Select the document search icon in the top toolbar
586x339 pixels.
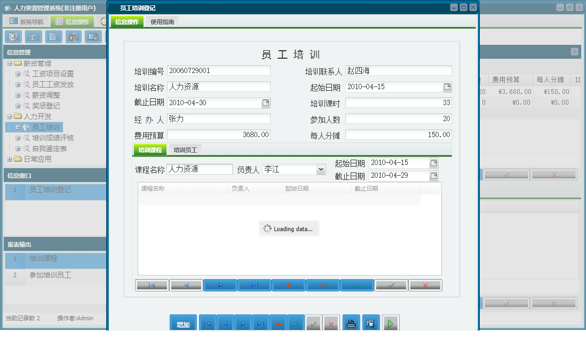point(13,37)
